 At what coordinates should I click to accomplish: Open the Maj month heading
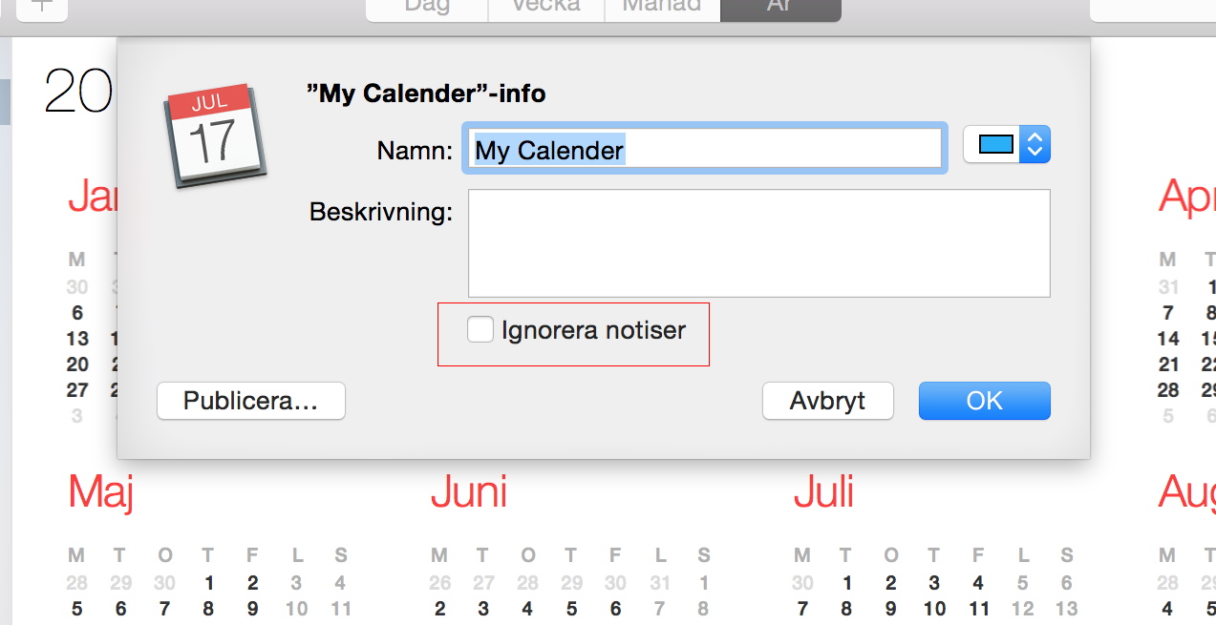[100, 492]
